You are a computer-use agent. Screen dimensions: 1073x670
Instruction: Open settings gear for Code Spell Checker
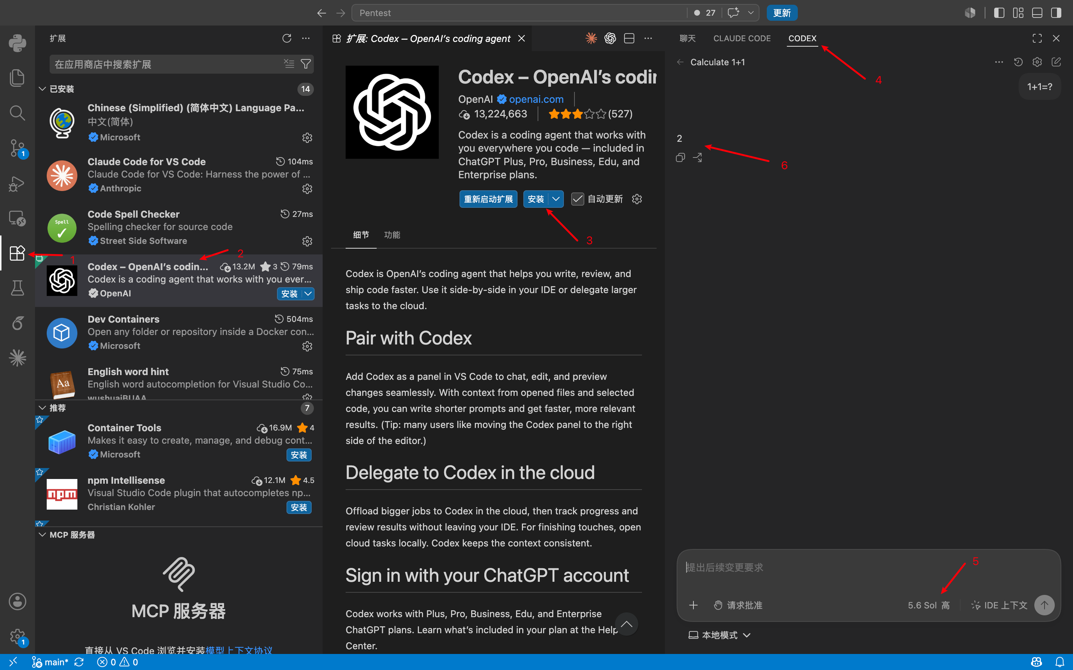(307, 241)
